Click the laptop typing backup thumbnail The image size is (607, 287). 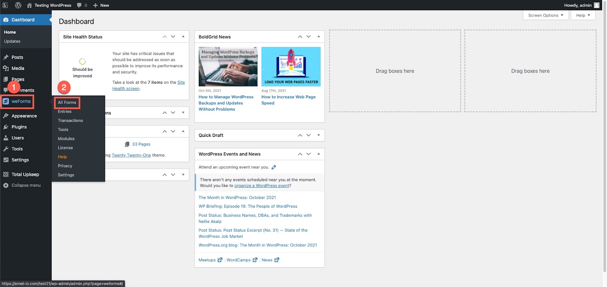[228, 67]
